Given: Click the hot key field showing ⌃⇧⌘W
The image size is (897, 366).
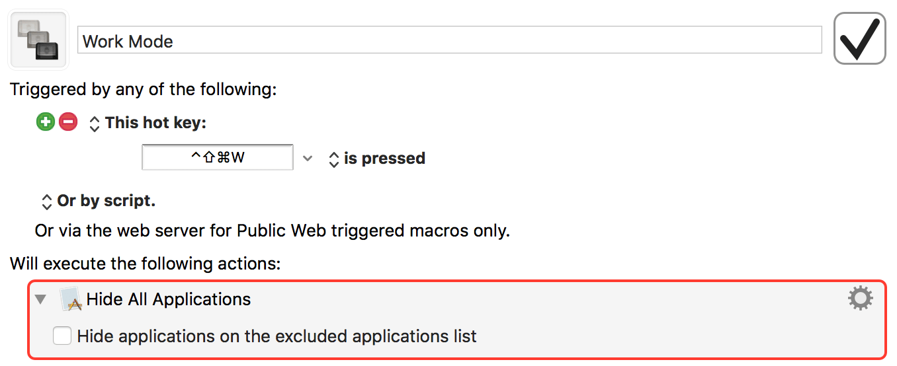Looking at the screenshot, I should tap(218, 159).
